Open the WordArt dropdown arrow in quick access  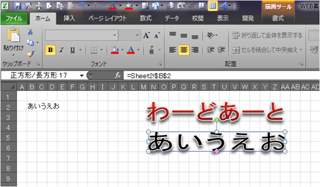tap(229, 6)
